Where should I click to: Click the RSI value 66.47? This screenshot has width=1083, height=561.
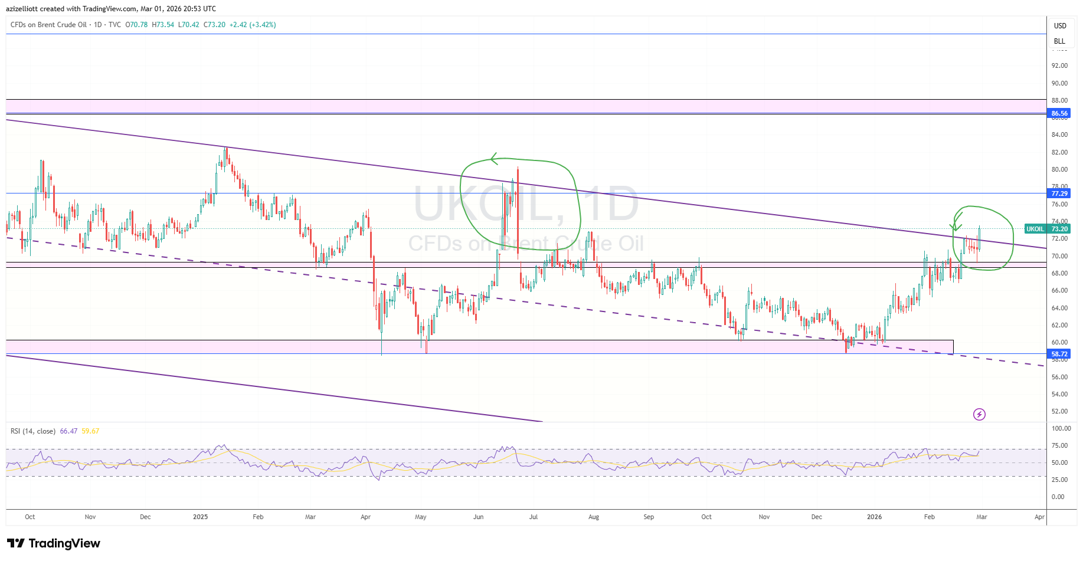tap(68, 431)
